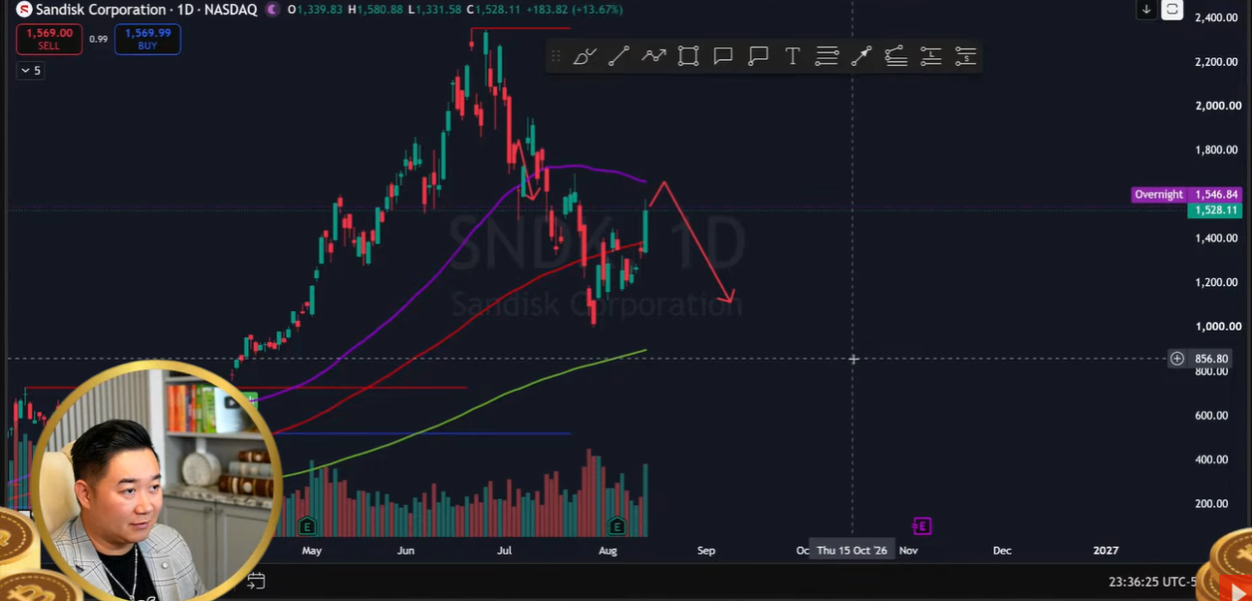The image size is (1252, 601).
Task: Select the horizontal parallel lines tool
Action: pyautogui.click(x=827, y=56)
